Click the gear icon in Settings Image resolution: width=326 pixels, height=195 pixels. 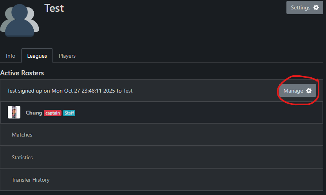pyautogui.click(x=316, y=7)
